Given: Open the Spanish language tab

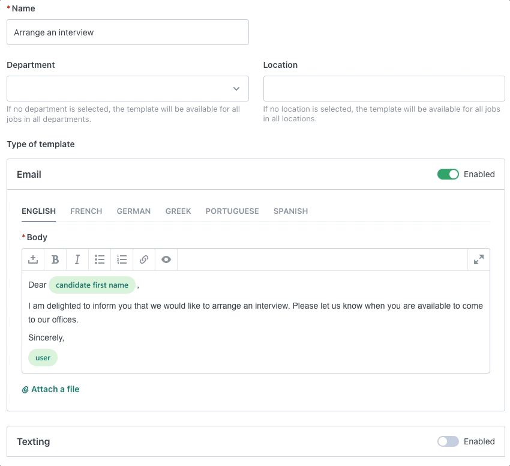Looking at the screenshot, I should point(290,211).
